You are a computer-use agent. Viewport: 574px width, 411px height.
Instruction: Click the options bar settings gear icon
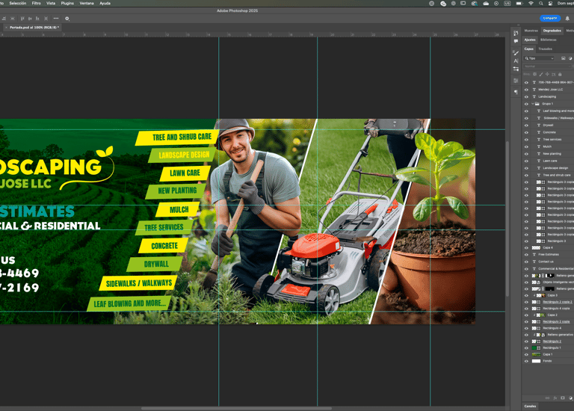pyautogui.click(x=67, y=18)
